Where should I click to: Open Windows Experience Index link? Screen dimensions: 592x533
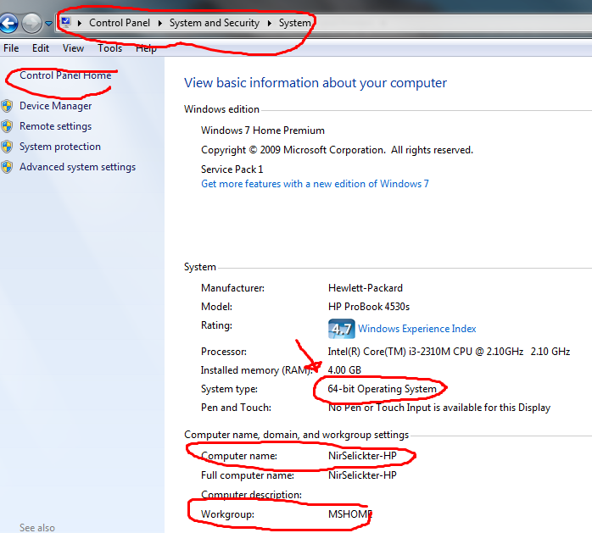tap(416, 329)
